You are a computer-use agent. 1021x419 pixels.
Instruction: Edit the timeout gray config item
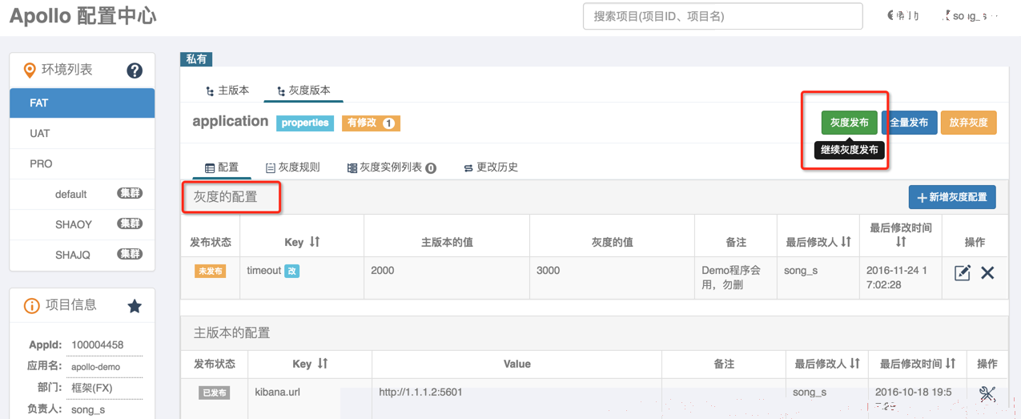click(x=963, y=272)
